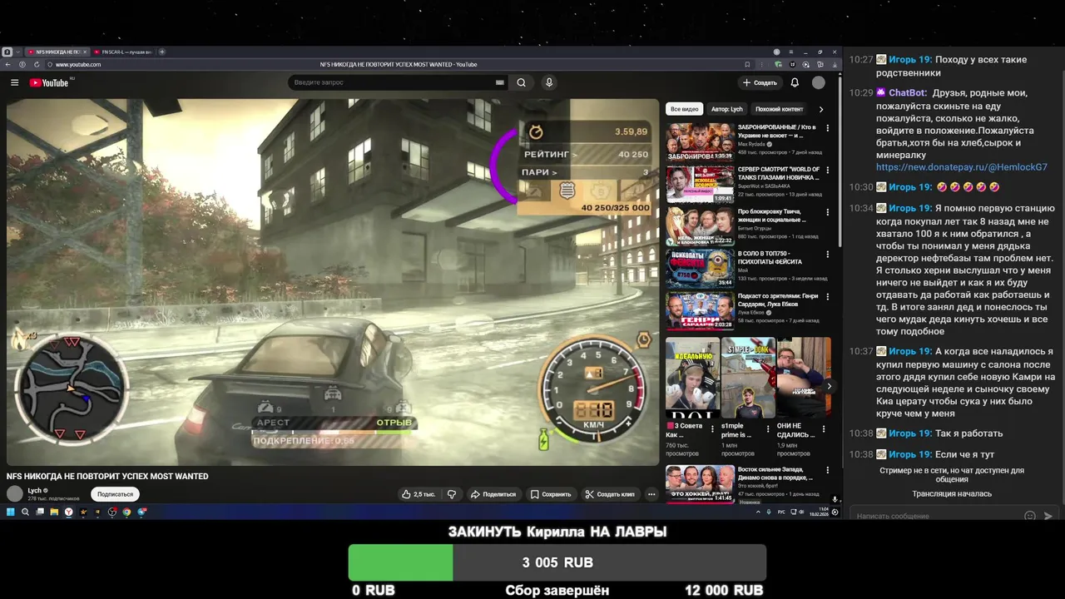
Task: Open more actions ellipsis under the video
Action: pos(651,494)
